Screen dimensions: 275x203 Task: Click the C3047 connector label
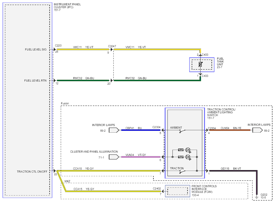coord(112,46)
